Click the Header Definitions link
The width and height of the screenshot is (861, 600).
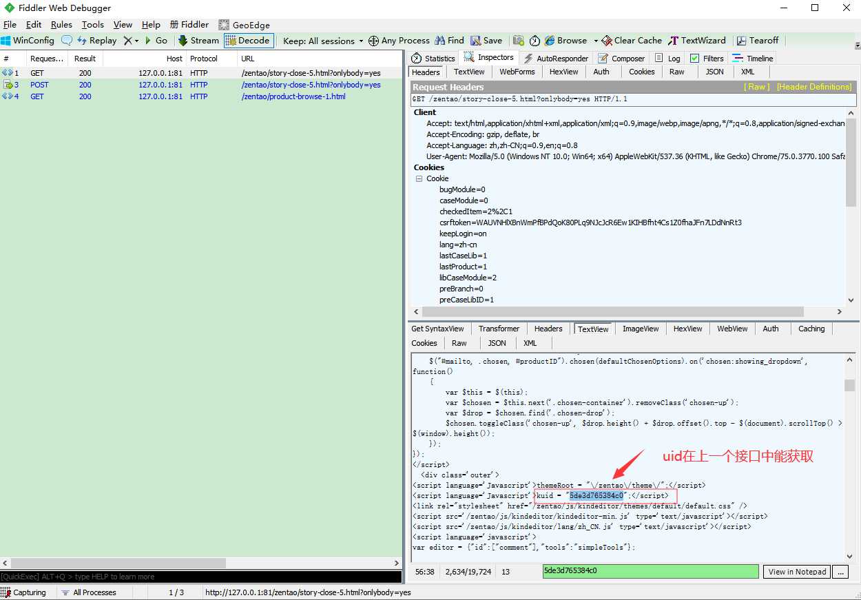[x=814, y=87]
